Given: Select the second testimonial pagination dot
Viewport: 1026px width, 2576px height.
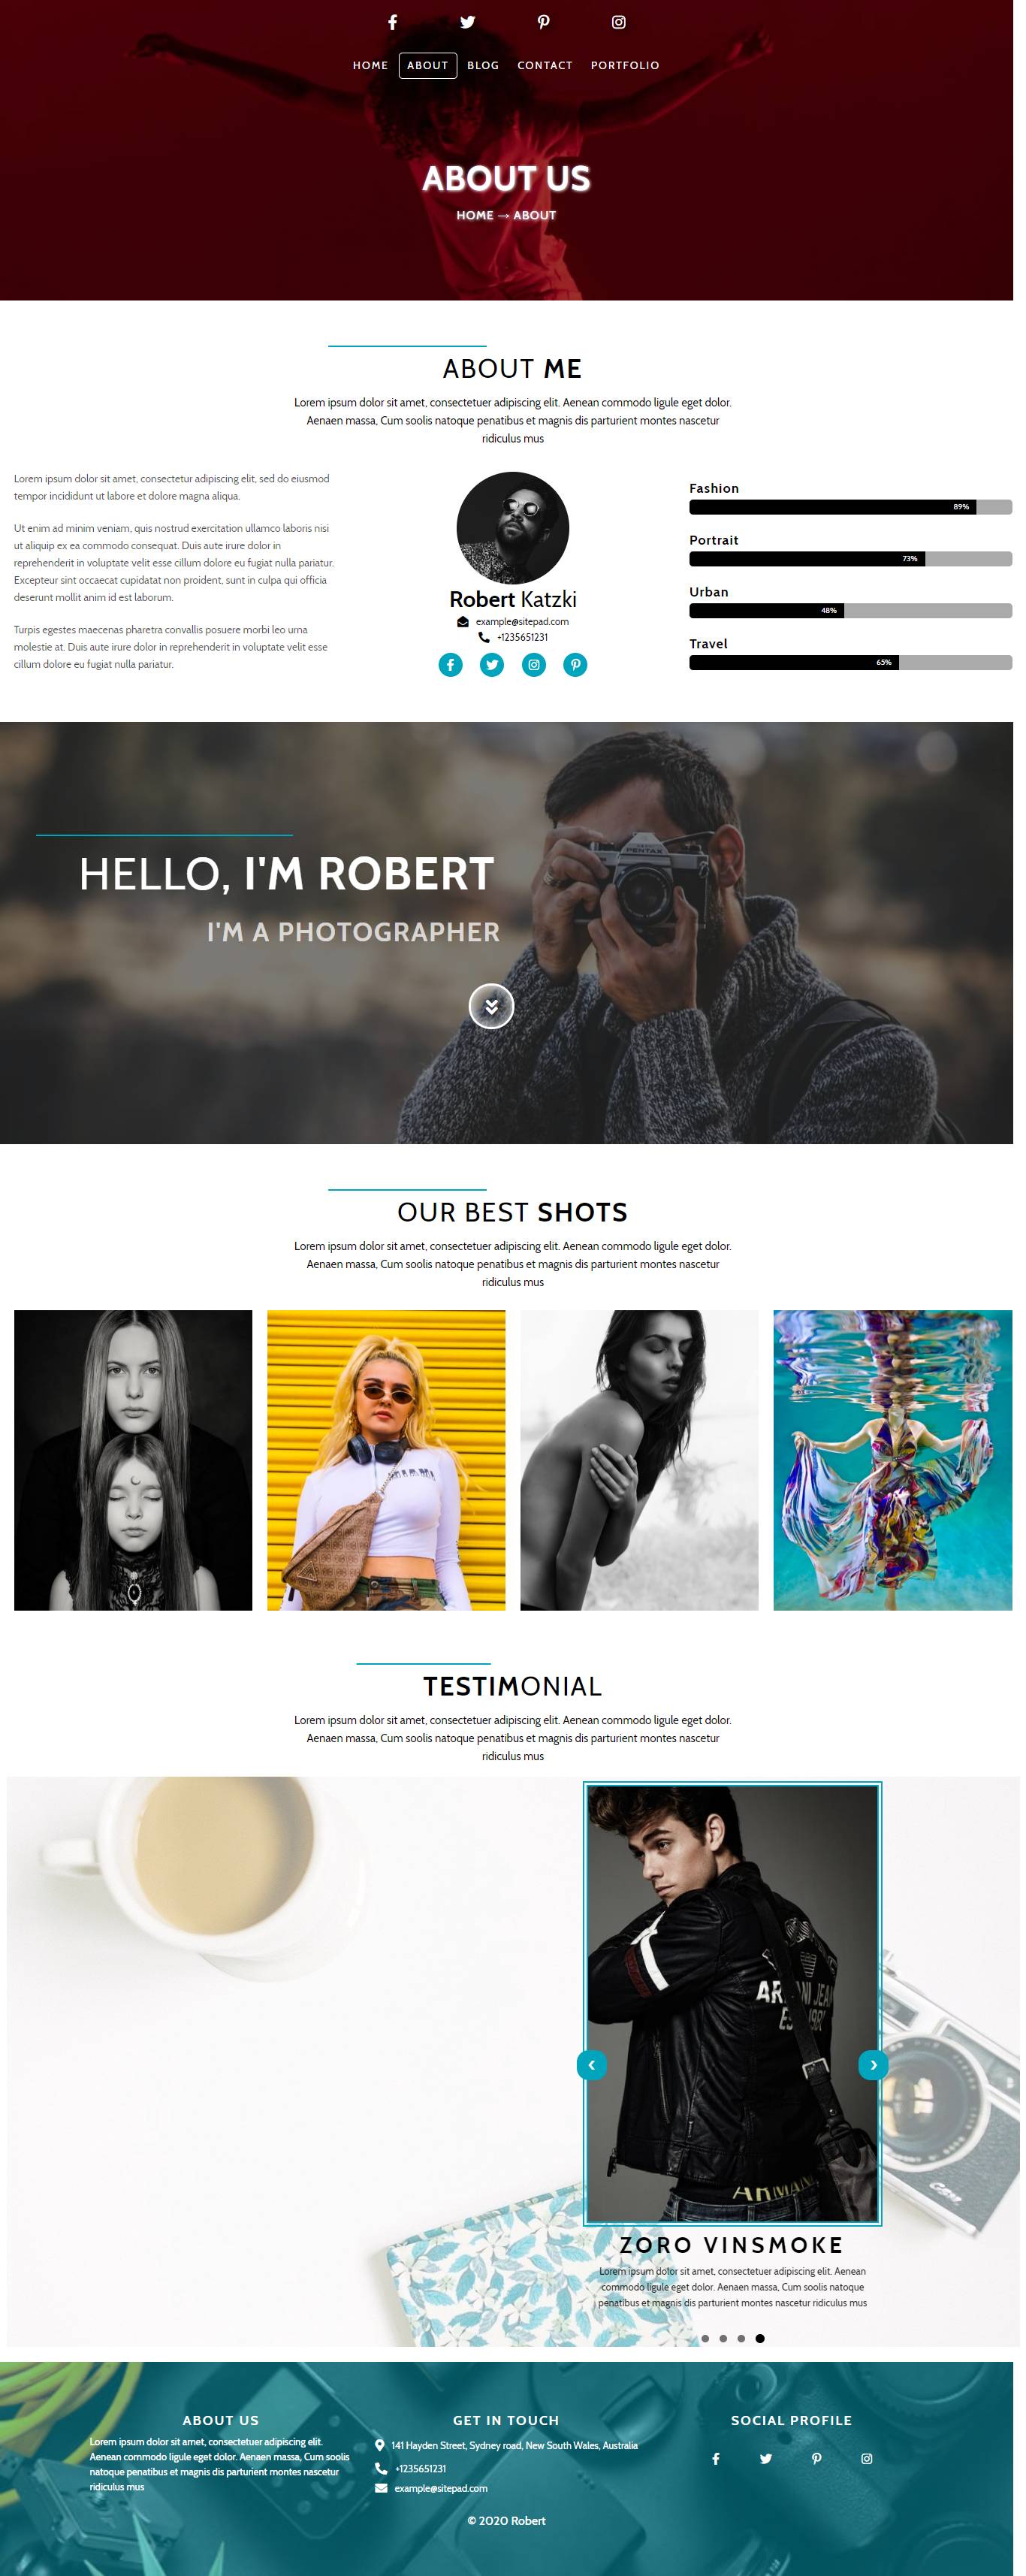Looking at the screenshot, I should (x=723, y=2338).
